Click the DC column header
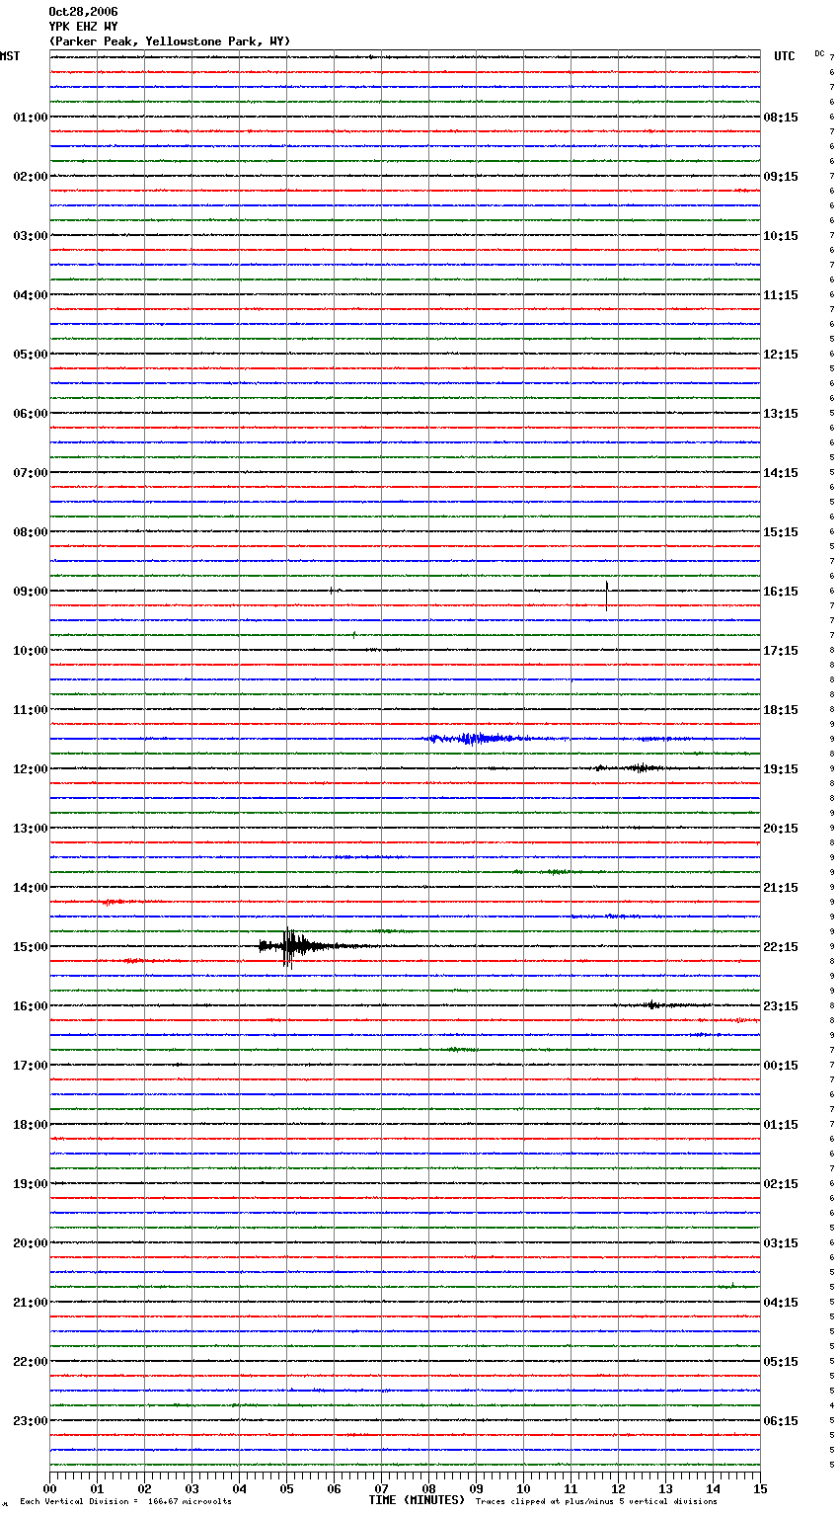 coord(819,53)
